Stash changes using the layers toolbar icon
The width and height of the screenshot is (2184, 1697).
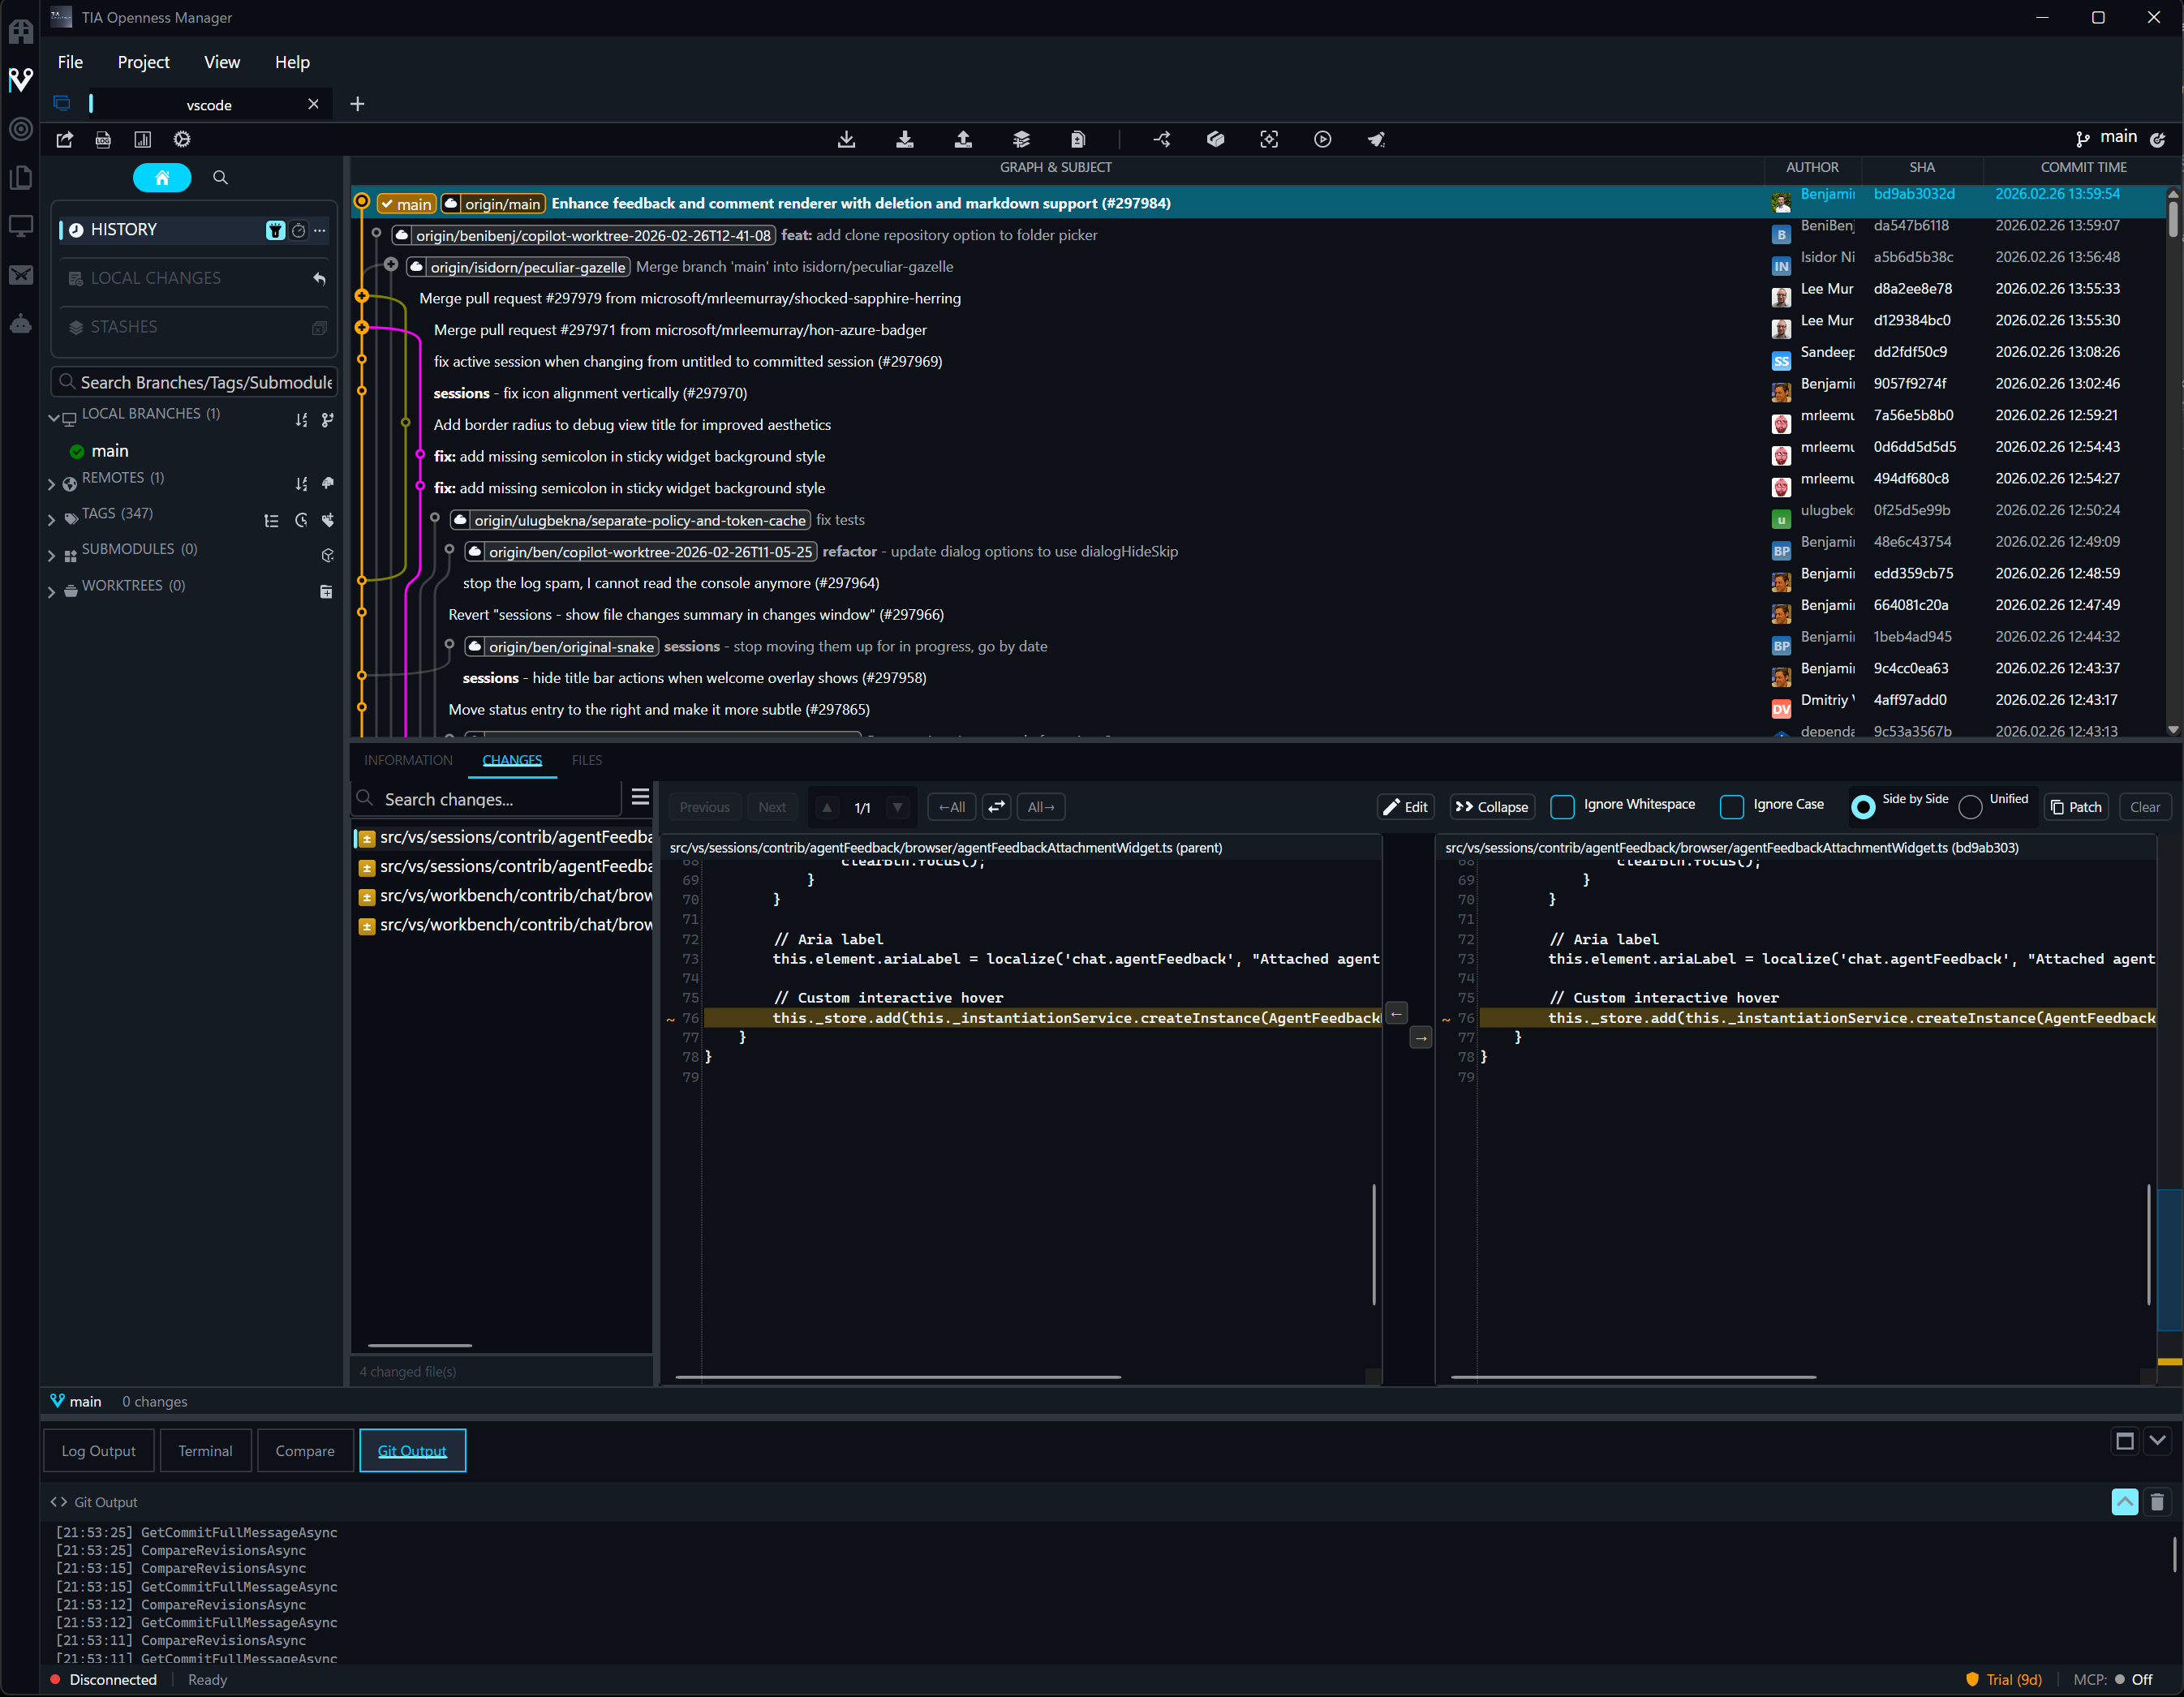tap(1020, 139)
